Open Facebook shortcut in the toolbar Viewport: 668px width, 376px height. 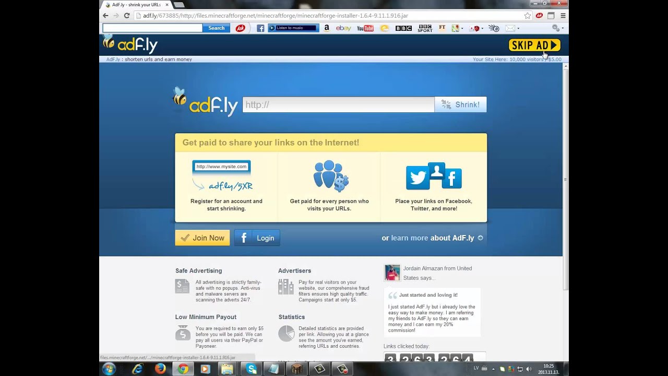(x=260, y=28)
